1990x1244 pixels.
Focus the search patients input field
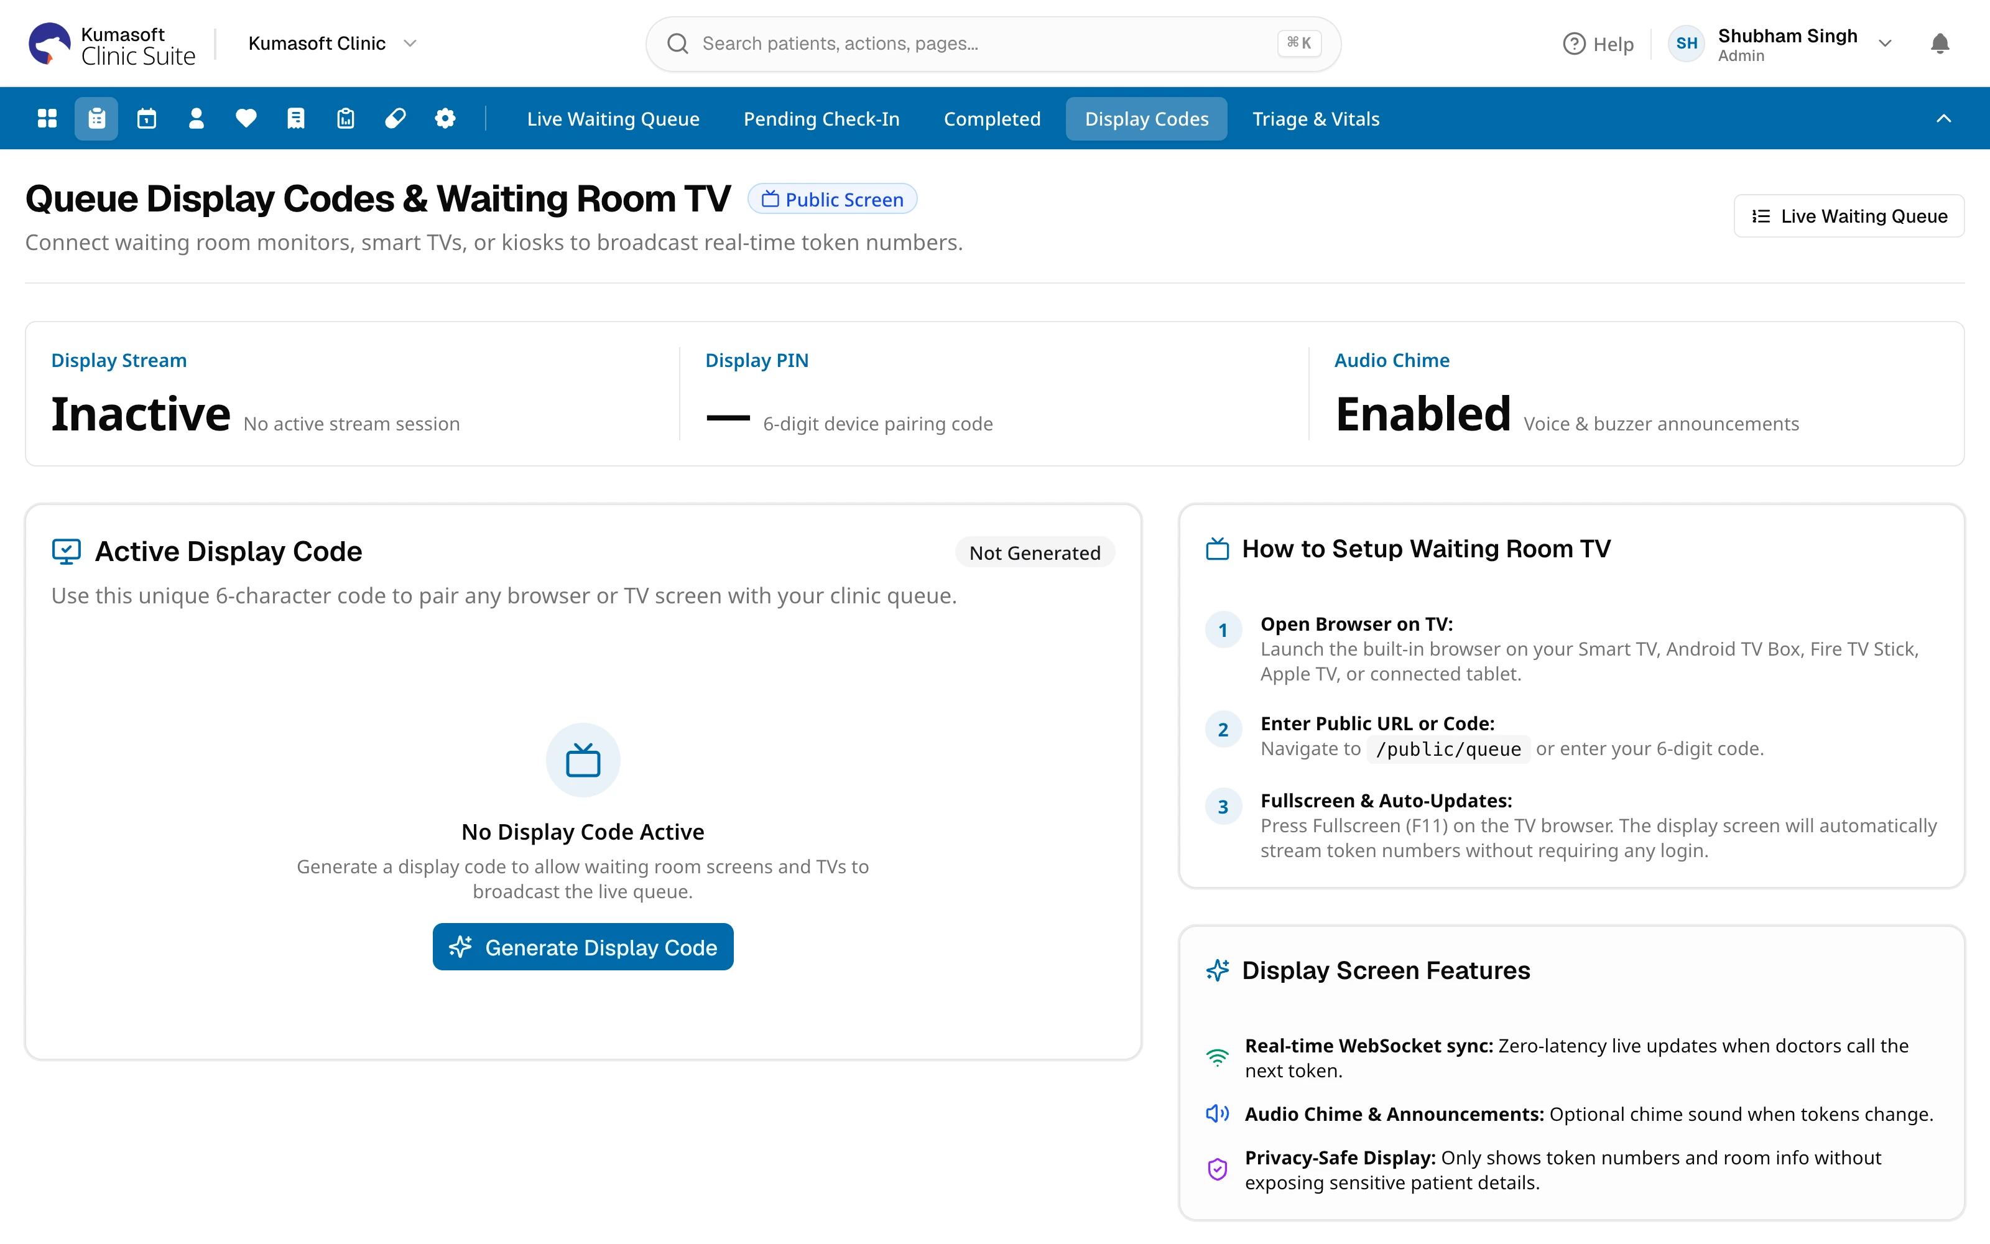click(x=993, y=44)
